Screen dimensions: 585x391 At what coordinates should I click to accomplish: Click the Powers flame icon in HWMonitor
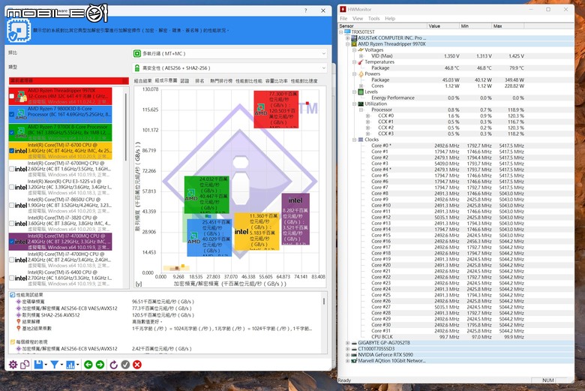click(x=361, y=74)
